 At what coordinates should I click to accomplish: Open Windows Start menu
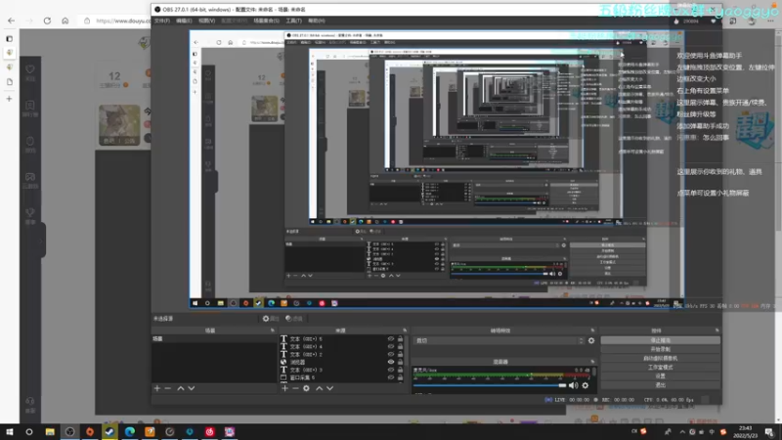[10, 432]
